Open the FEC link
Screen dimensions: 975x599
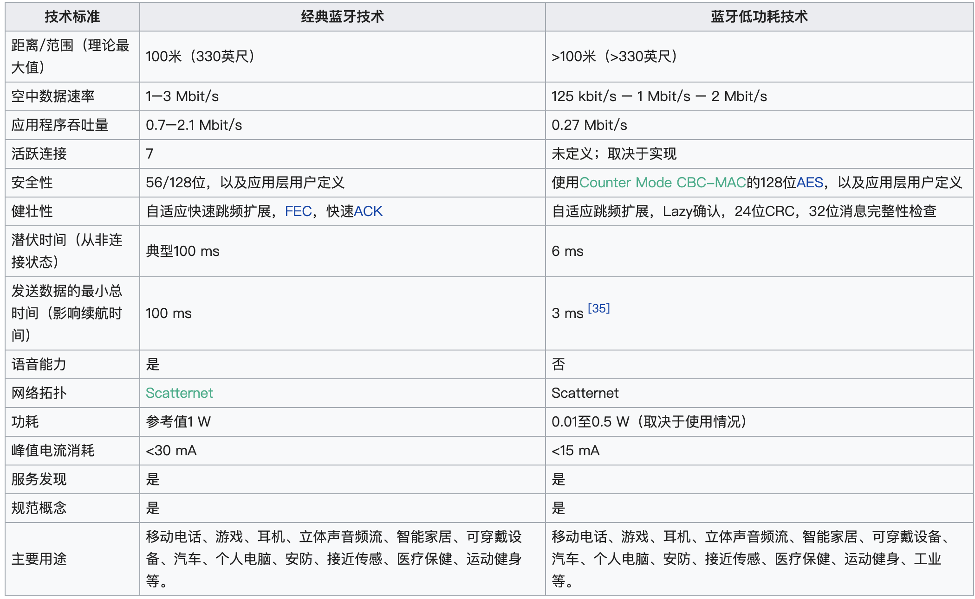tap(298, 211)
